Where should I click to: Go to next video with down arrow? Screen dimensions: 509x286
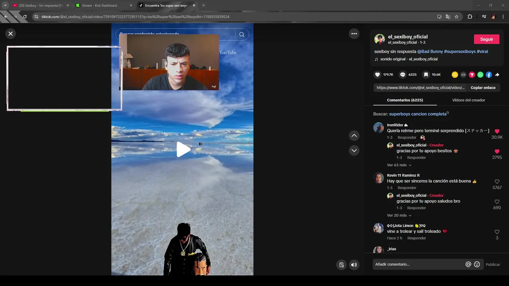354,150
